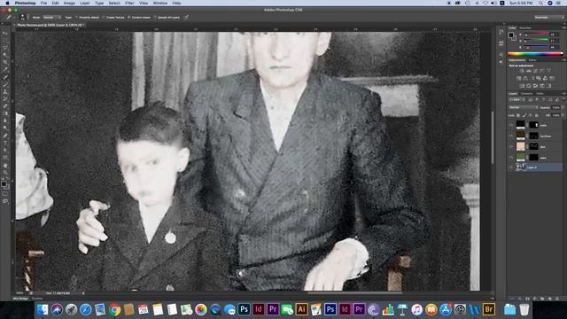Add a Color Balance adjustment
Image resolution: width=567 pixels, height=319 pixels.
coord(525,78)
